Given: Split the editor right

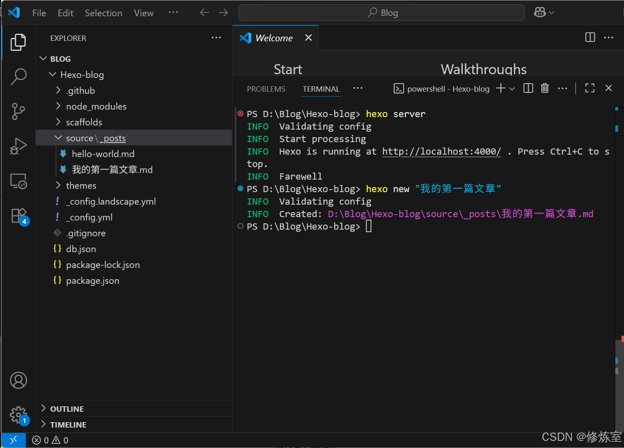Looking at the screenshot, I should tap(590, 38).
